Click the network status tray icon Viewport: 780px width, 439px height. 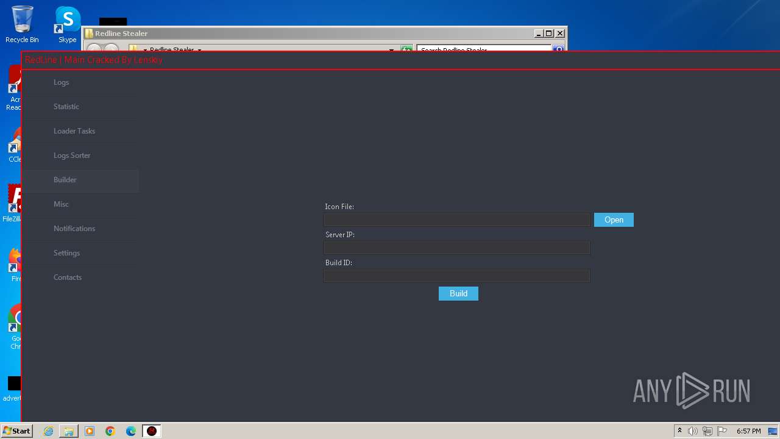707,431
